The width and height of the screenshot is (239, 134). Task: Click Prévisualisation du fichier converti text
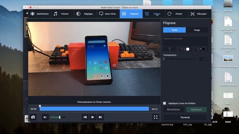click(x=94, y=102)
